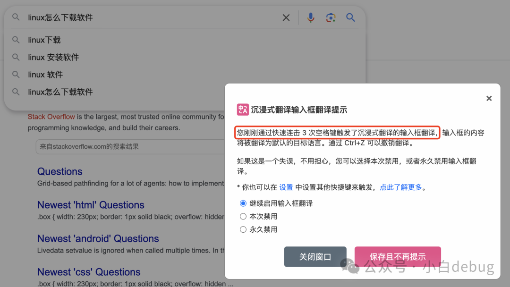Screen dimensions: 510x287
Task: Click magnifier icon beside 'linux 软件' suggestion
Action: [16, 75]
